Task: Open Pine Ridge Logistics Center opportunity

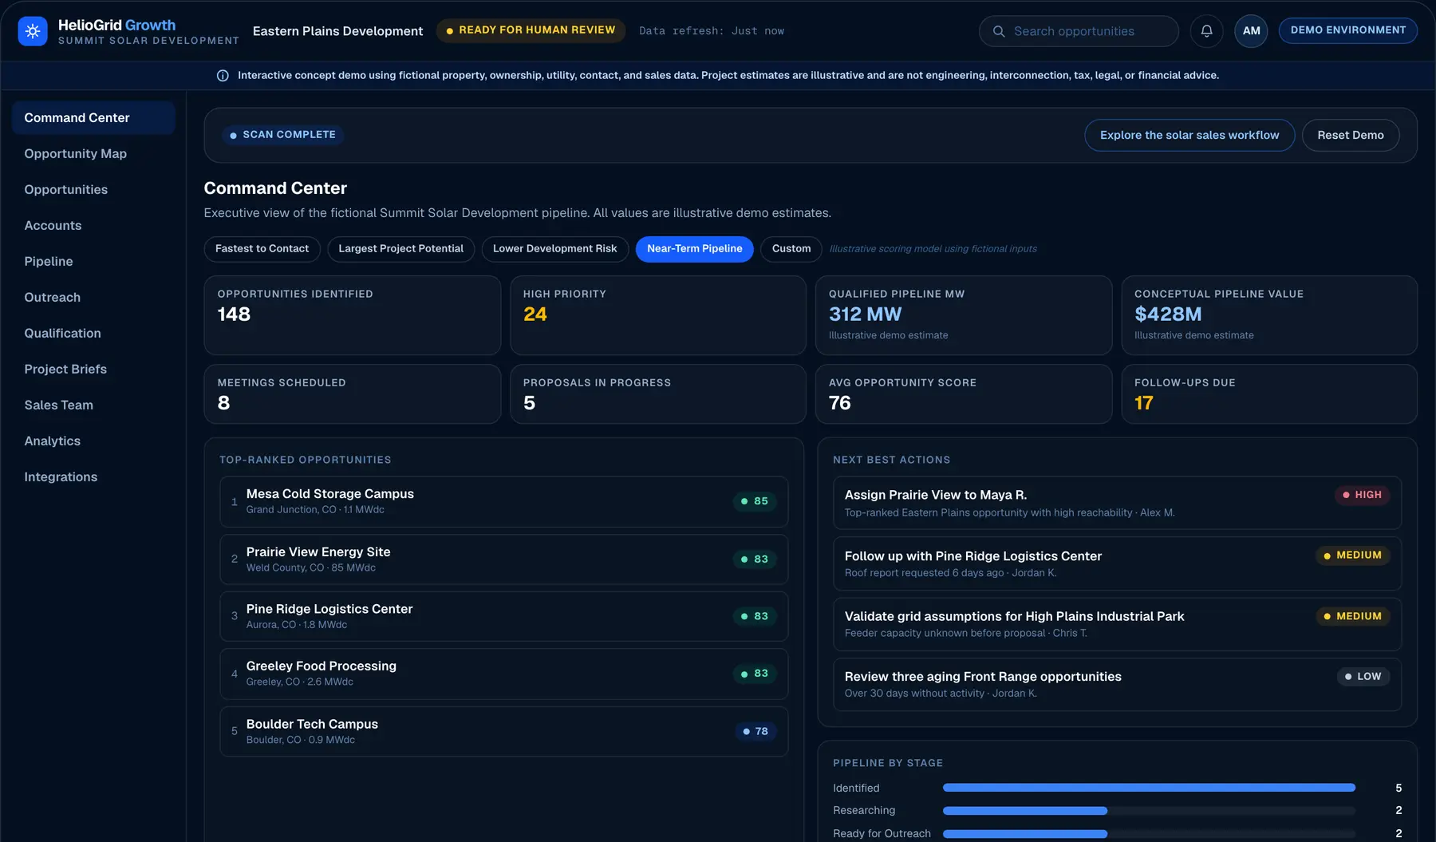Action: tap(503, 616)
